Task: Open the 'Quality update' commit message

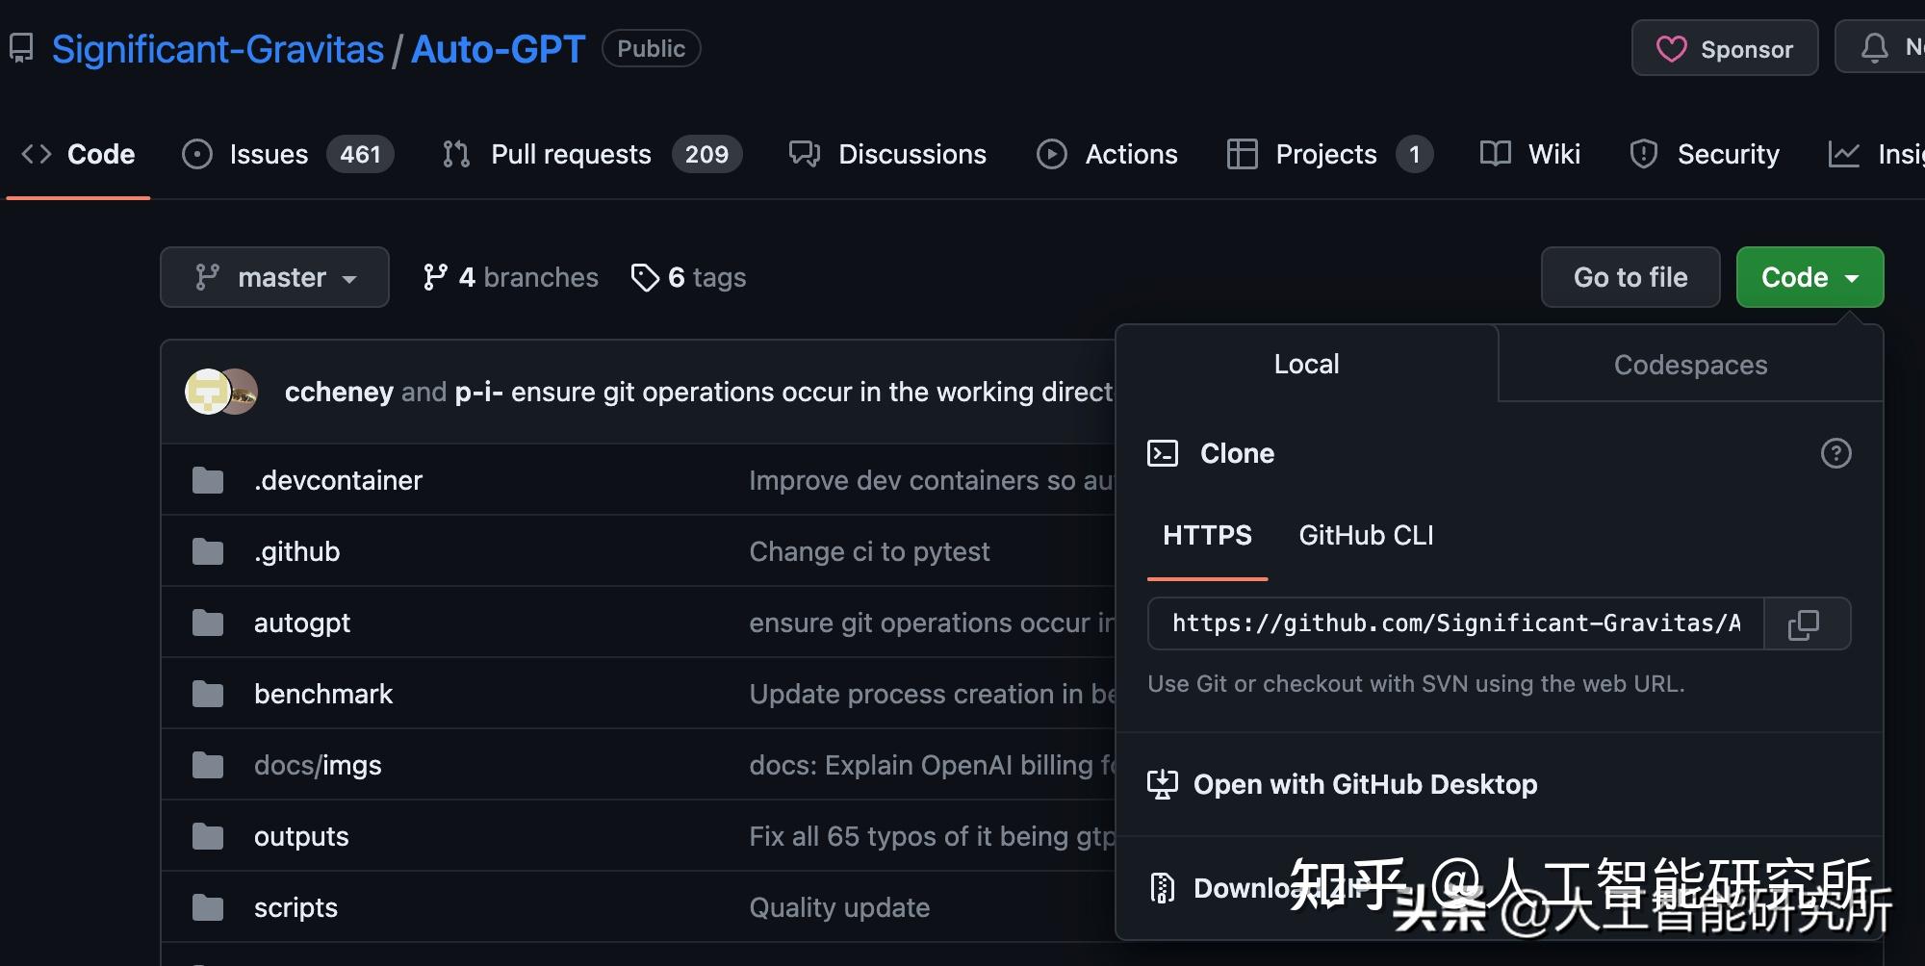Action: 839,907
